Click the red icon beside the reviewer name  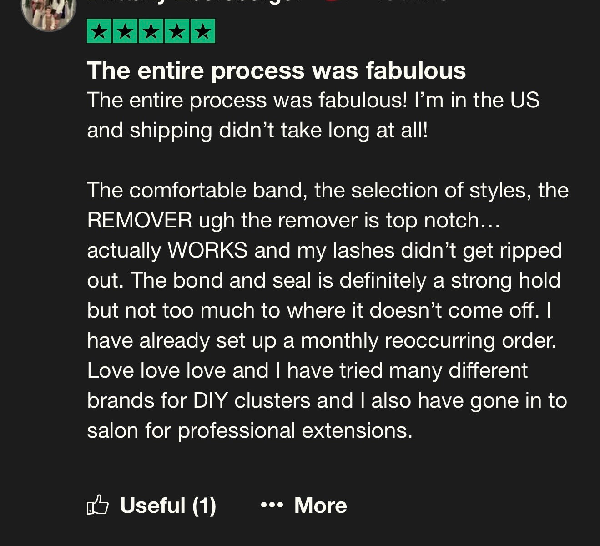[x=333, y=2]
